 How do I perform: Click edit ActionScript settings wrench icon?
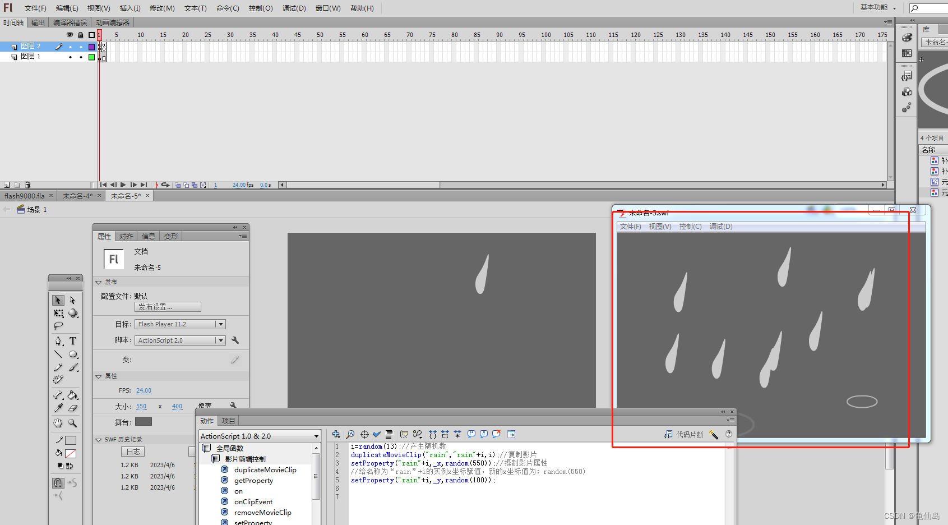click(x=235, y=340)
